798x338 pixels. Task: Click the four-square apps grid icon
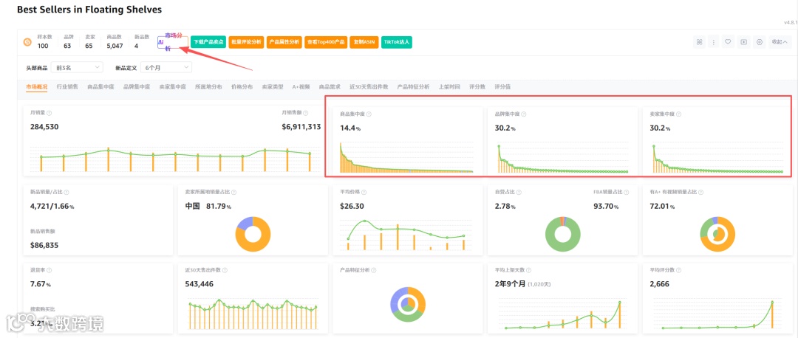pyautogui.click(x=699, y=42)
